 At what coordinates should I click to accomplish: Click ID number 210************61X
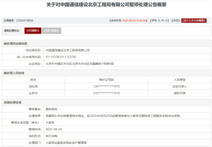(x=107, y=93)
